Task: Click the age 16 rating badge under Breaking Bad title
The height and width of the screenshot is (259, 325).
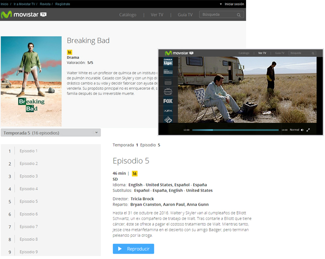Action: pyautogui.click(x=70, y=52)
